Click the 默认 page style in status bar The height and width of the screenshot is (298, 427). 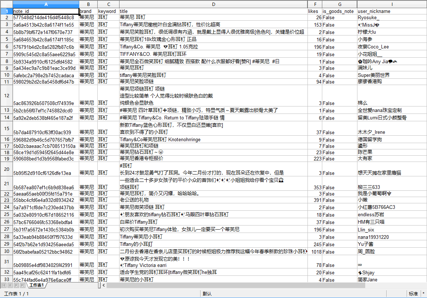(x=207, y=294)
